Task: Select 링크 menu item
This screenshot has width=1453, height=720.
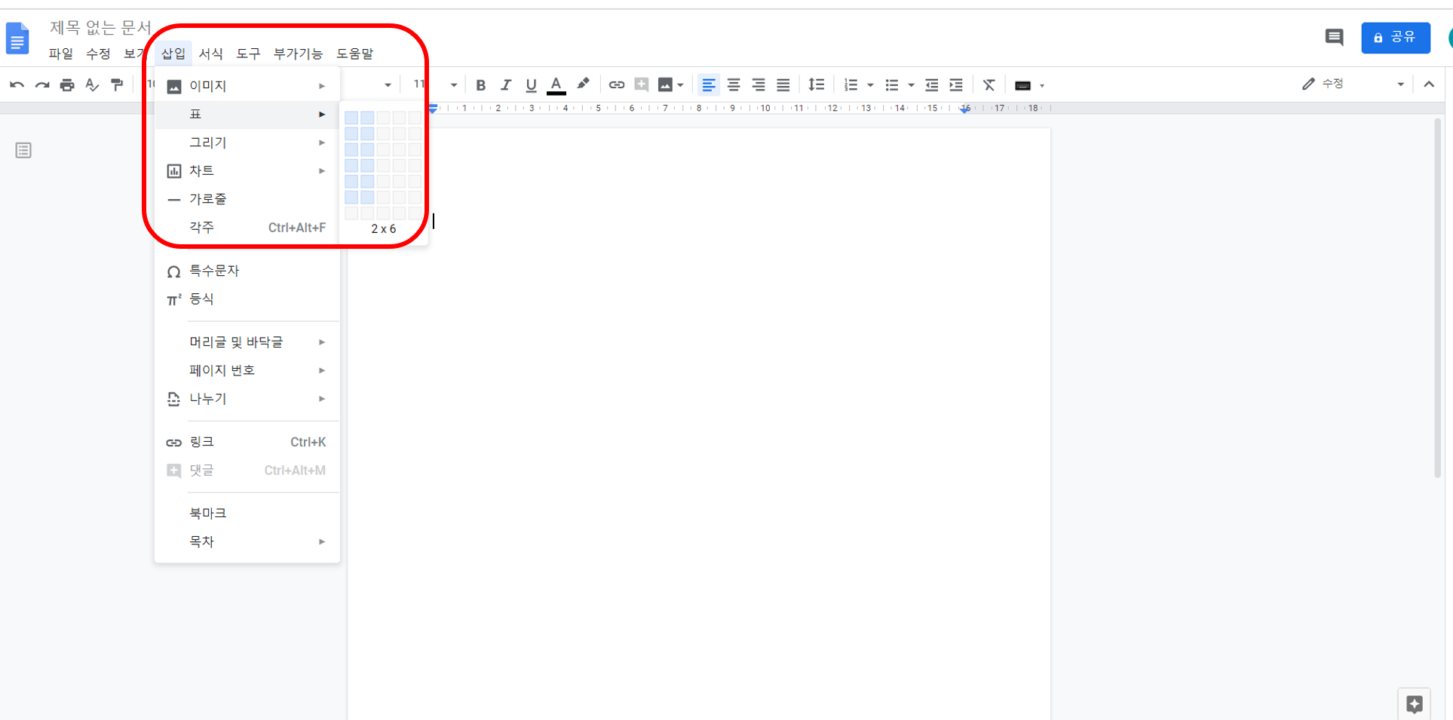Action: (247, 442)
